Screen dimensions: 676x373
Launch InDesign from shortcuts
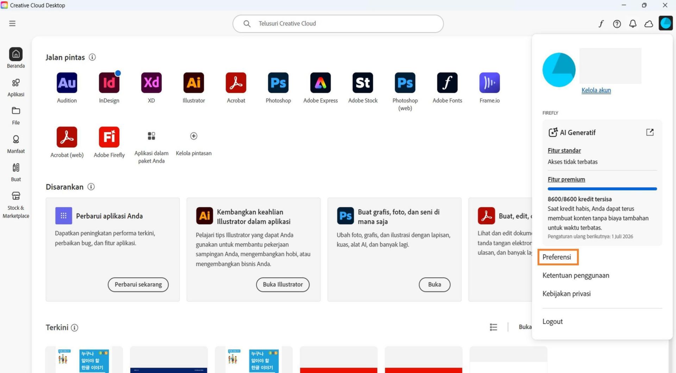click(x=109, y=83)
